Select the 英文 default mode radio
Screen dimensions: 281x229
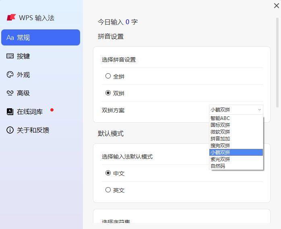click(x=108, y=190)
